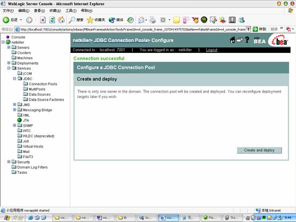Click the console Home icon in header
This screenshot has height=222, width=296.
pyautogui.click(x=232, y=40)
